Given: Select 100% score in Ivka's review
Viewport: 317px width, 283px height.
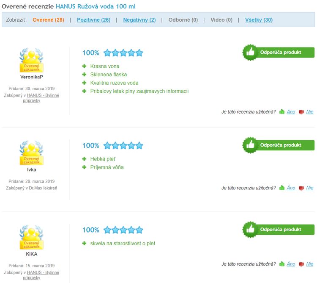Looking at the screenshot, I should [91, 146].
